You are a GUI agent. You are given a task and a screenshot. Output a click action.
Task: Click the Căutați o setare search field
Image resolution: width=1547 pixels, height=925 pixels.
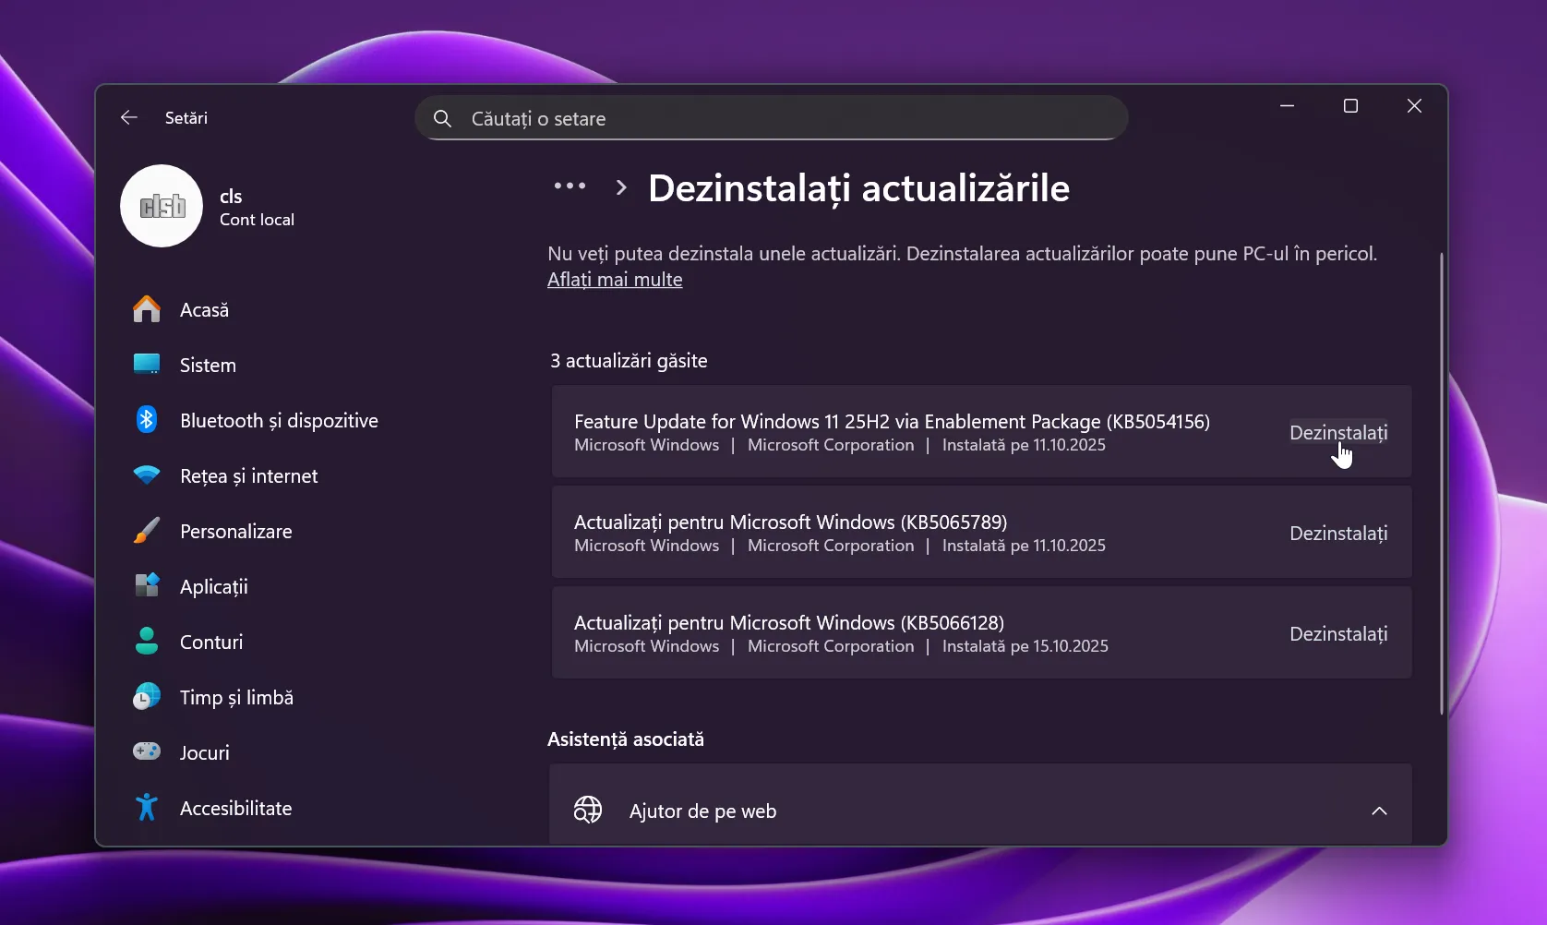pos(771,119)
